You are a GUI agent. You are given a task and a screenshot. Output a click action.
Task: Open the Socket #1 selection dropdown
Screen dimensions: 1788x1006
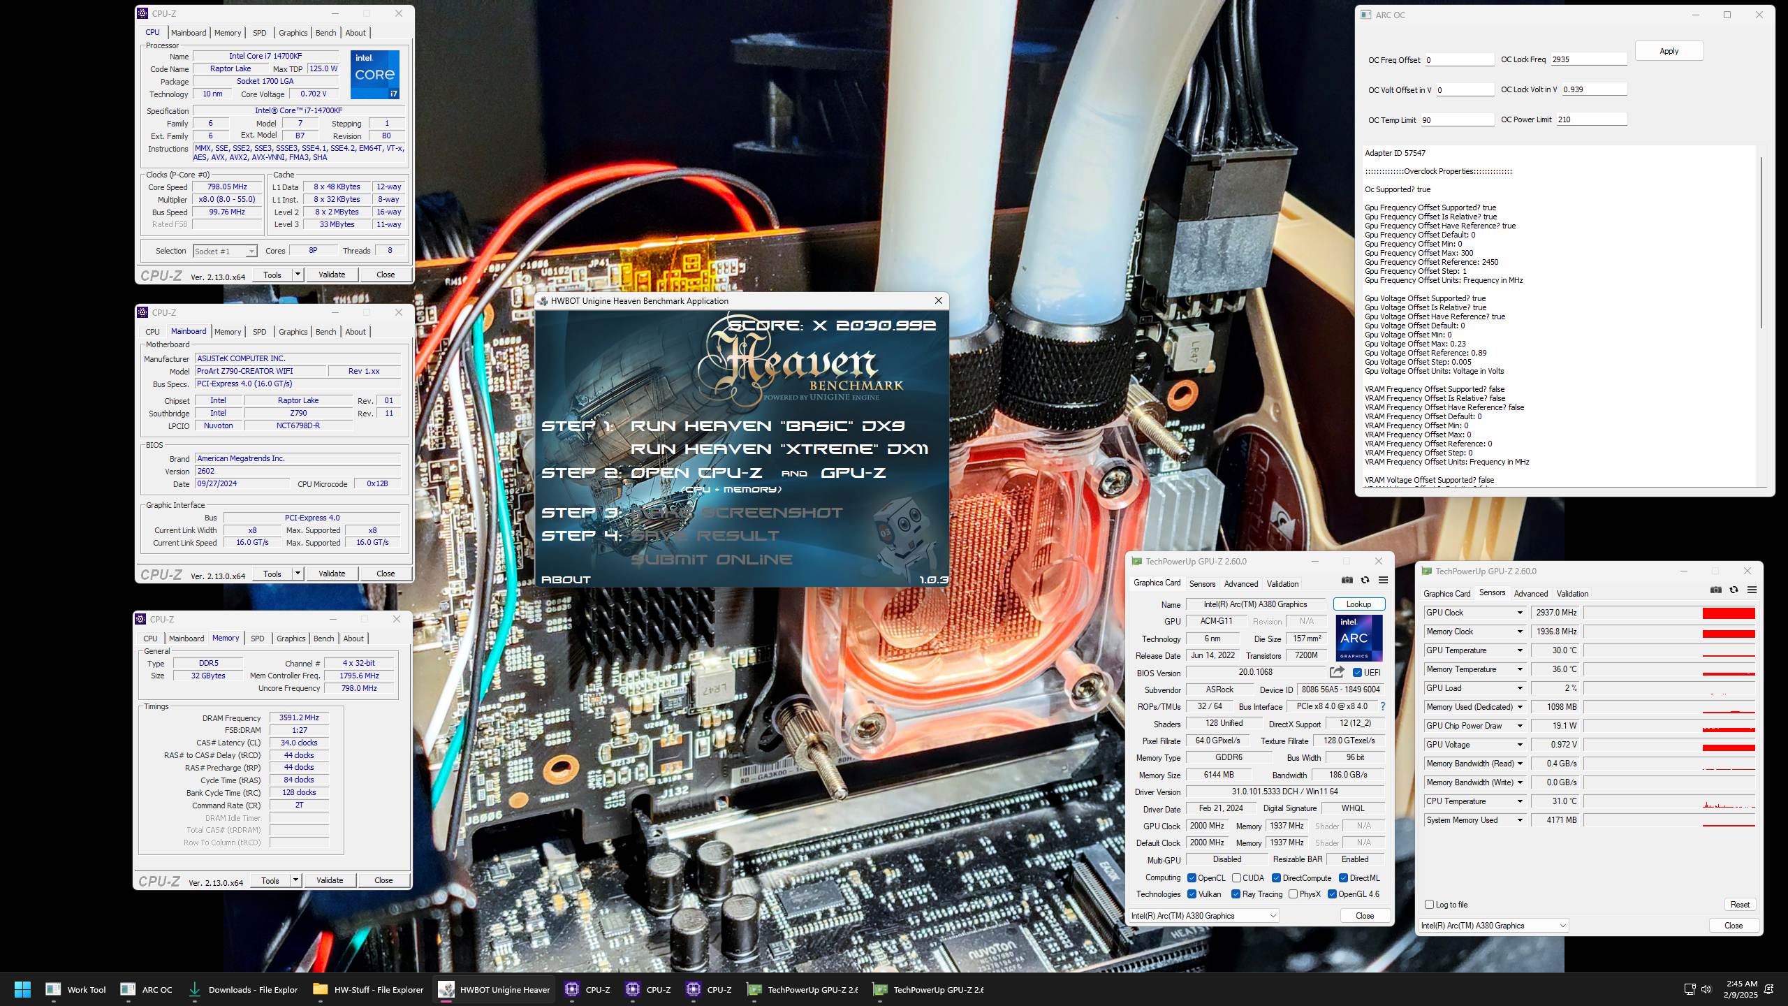tap(225, 251)
